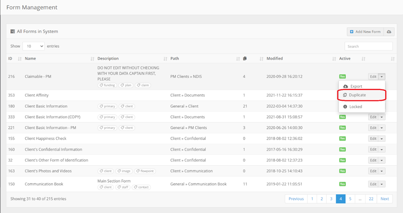Jump to page 22

point(371,198)
